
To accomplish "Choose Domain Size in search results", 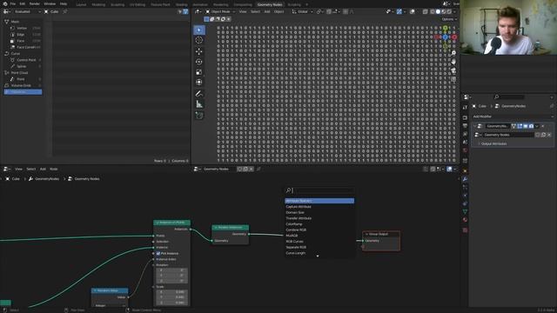I will (x=319, y=212).
